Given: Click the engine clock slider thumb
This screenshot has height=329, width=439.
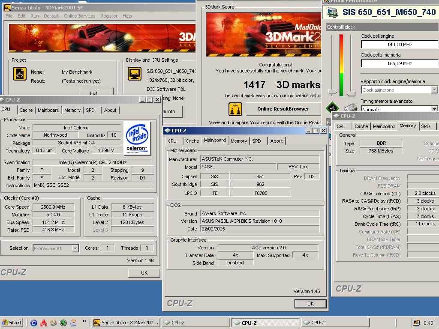Looking at the screenshot, I should coord(332,93).
